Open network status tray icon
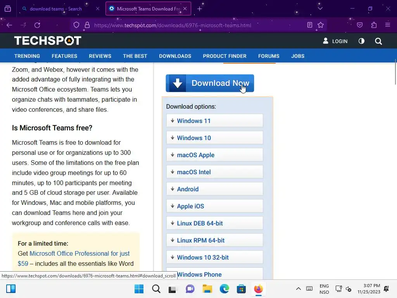 [338, 289]
